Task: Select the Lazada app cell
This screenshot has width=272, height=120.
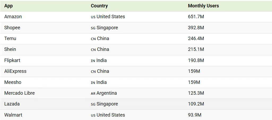Action: (x=12, y=104)
